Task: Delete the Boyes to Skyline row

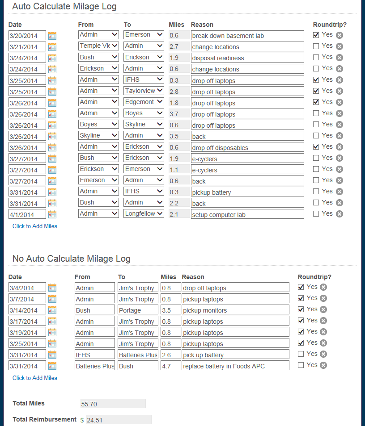Action: coord(340,125)
